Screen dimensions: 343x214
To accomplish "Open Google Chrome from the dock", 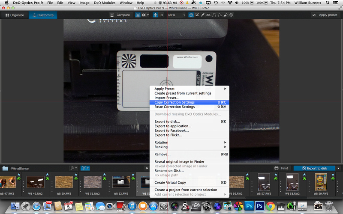I will pyautogui.click(x=271, y=206).
